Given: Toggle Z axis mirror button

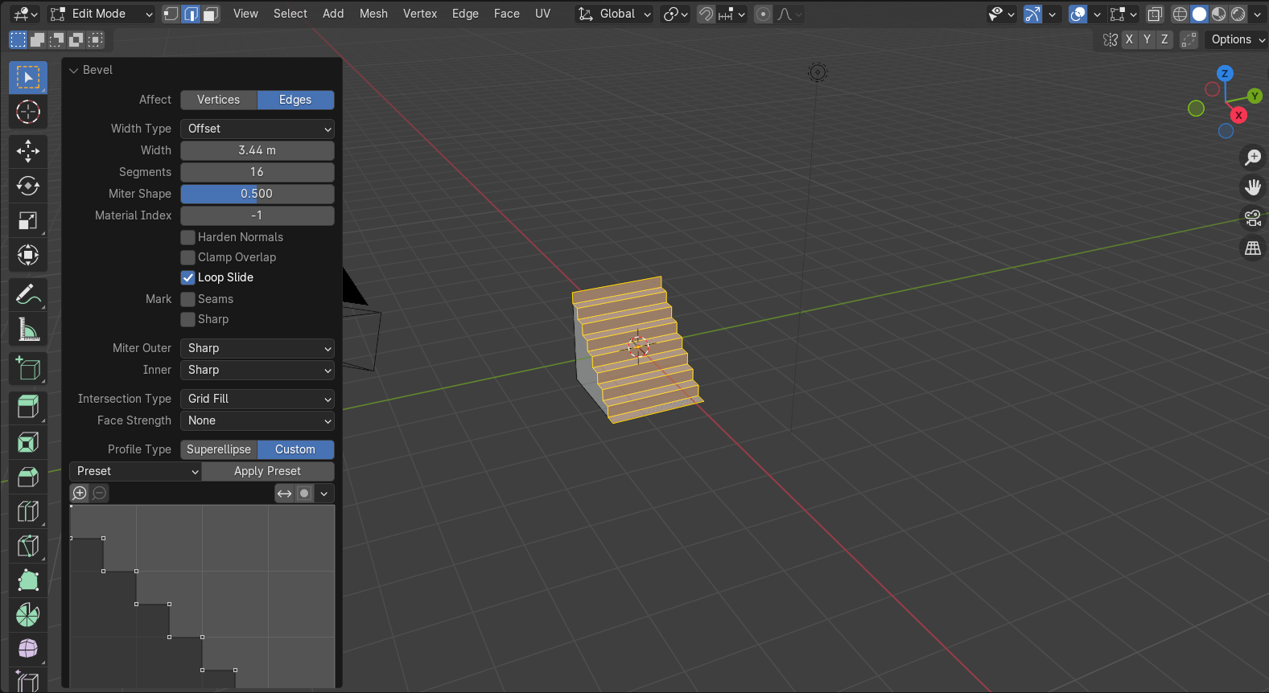Looking at the screenshot, I should coord(1164,39).
